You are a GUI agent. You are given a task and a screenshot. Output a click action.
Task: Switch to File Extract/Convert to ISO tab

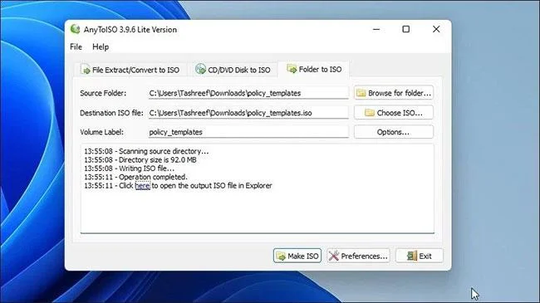(x=130, y=70)
